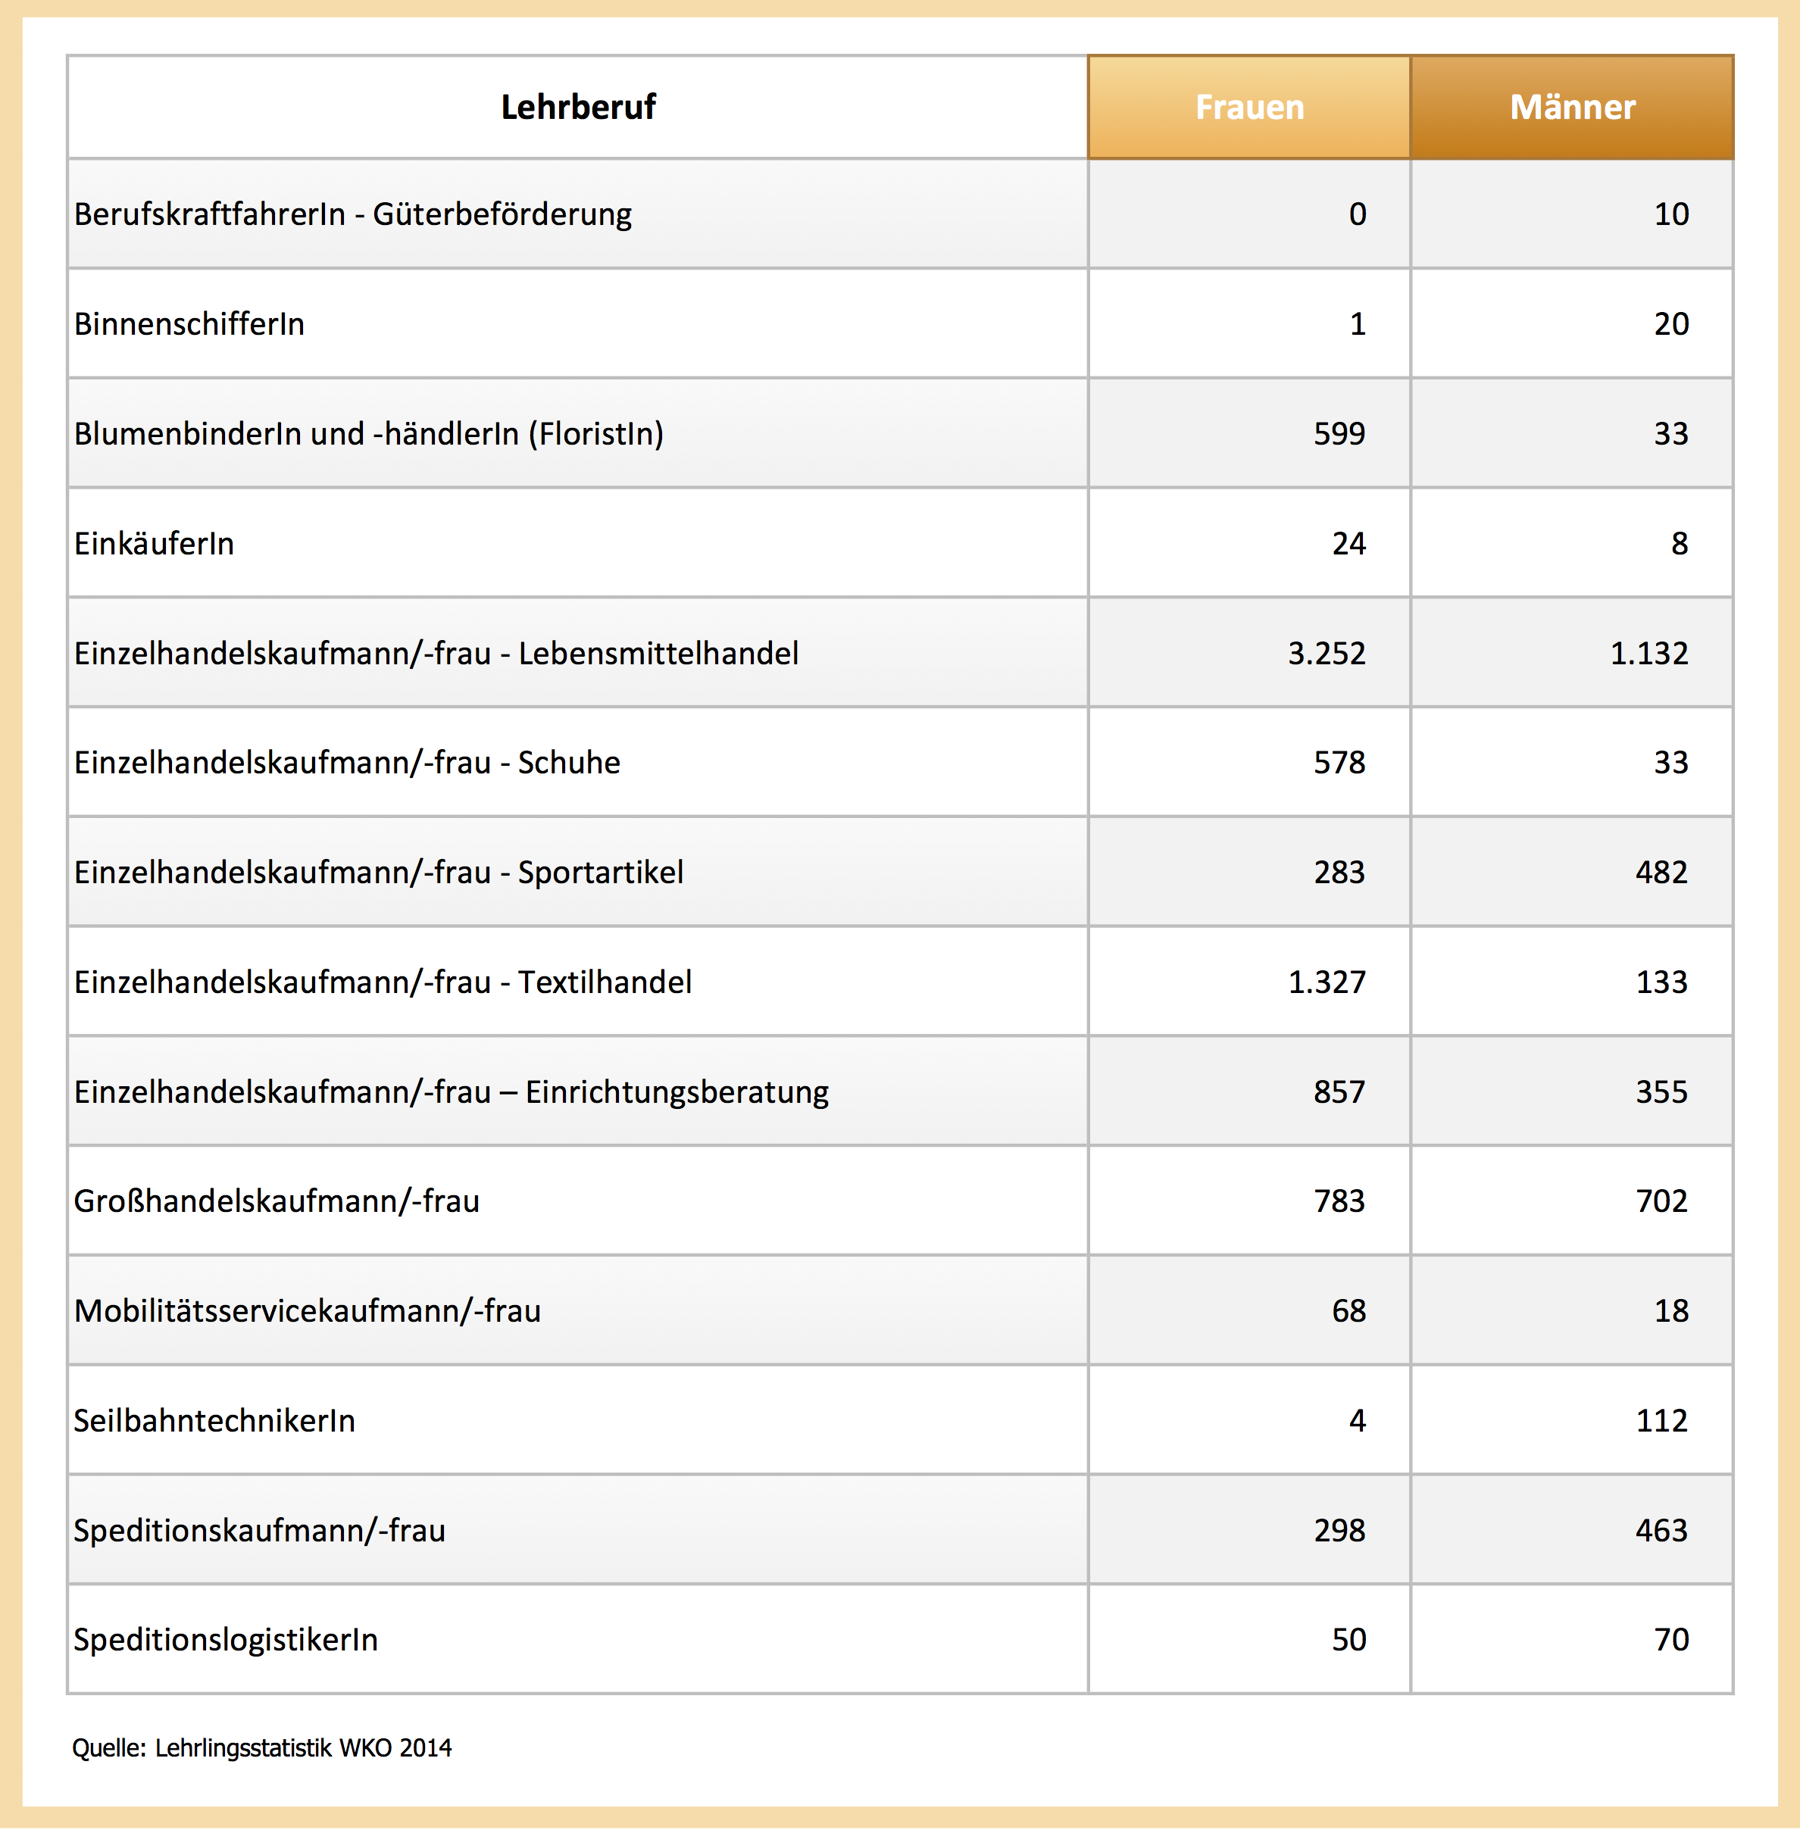Viewport: 1800px width, 1830px height.
Task: Click the Frauen column header
Action: point(1248,107)
